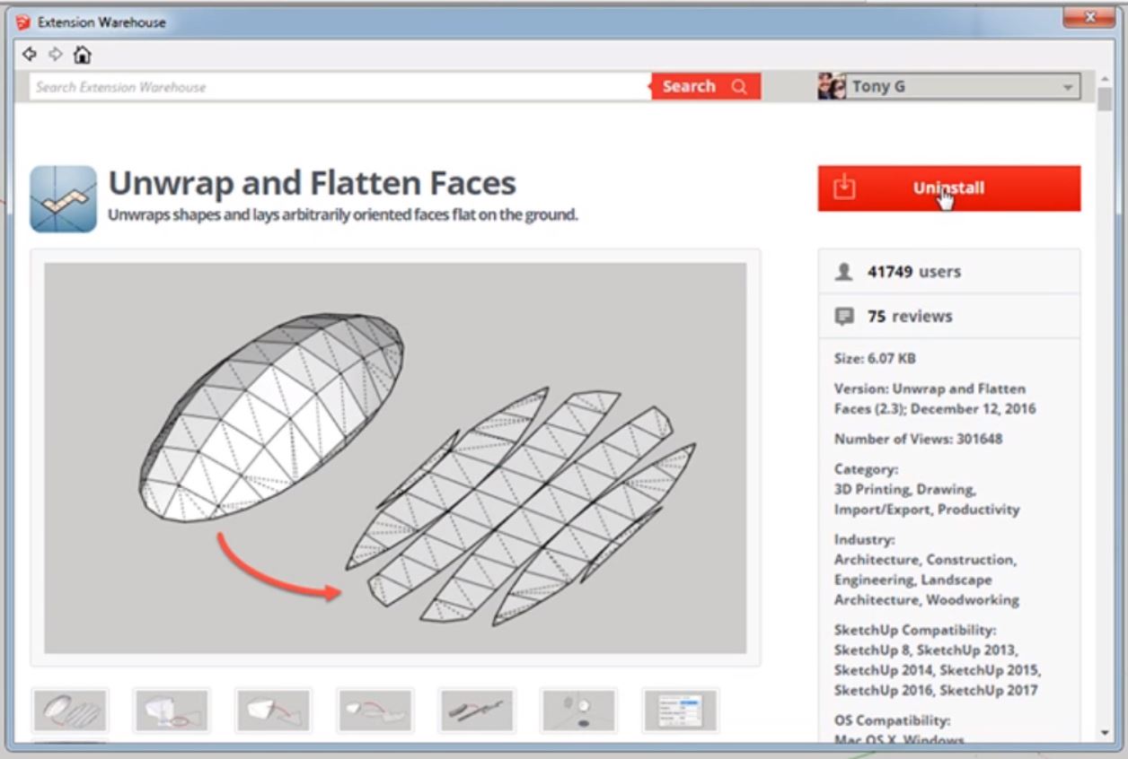The image size is (1128, 759).
Task: Click the SketchUp icon in the title bar
Action: pos(23,22)
